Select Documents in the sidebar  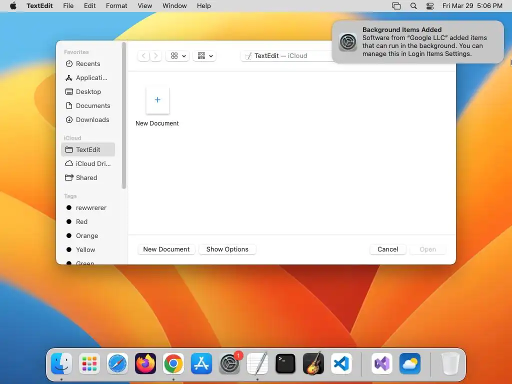coord(88,106)
